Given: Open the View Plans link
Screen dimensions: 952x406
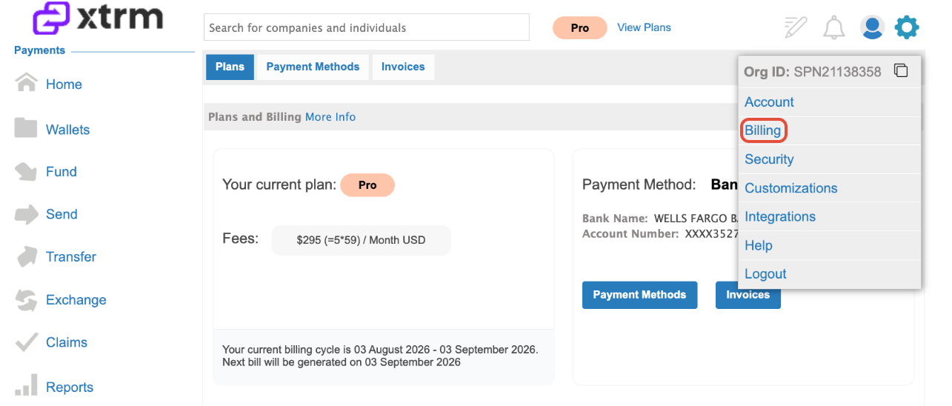Looking at the screenshot, I should 644,27.
